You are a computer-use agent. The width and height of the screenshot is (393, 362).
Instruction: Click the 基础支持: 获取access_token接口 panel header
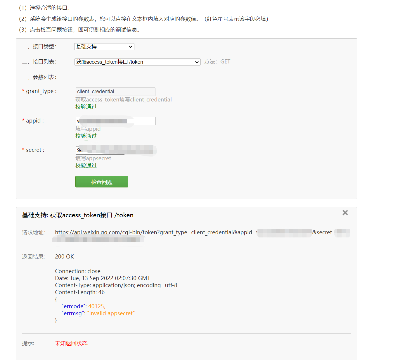77,215
